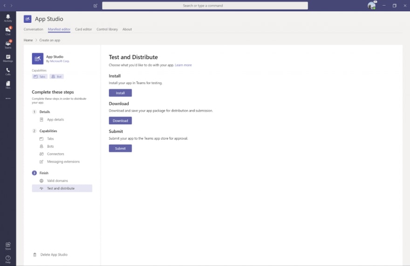Open the Bots capability step
410x266 pixels.
pyautogui.click(x=50, y=146)
